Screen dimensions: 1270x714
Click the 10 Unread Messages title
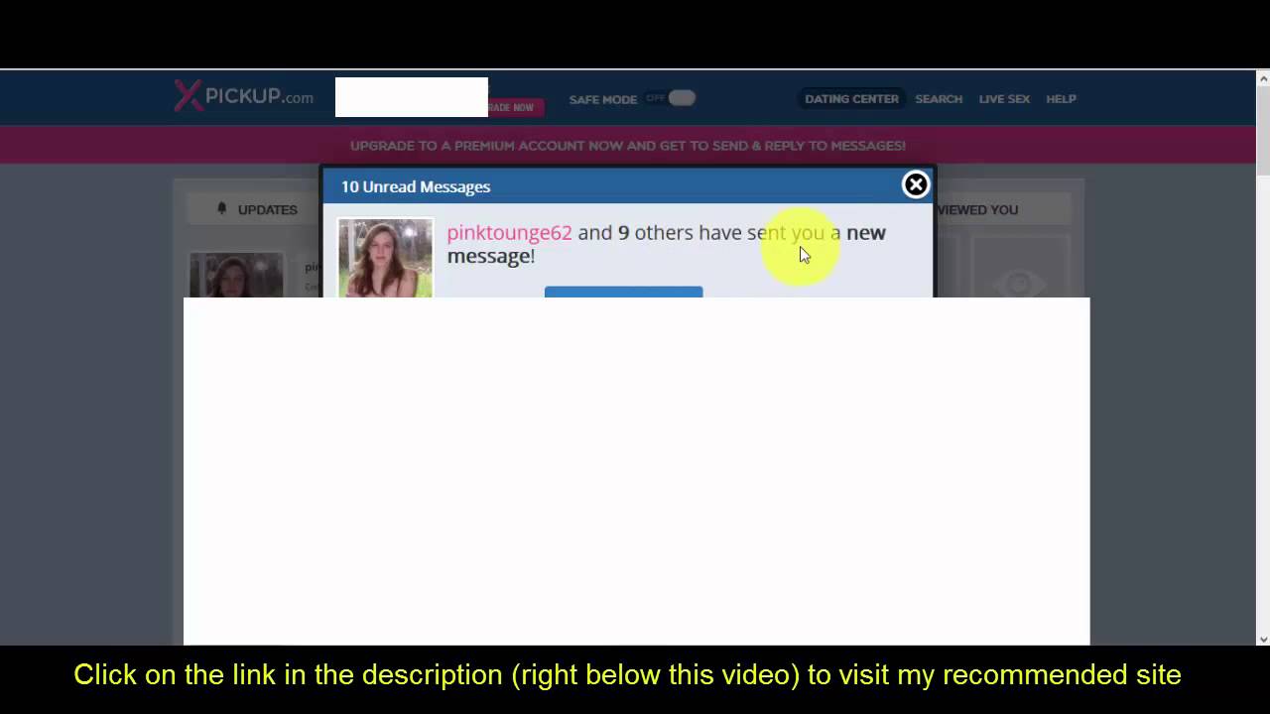point(416,186)
